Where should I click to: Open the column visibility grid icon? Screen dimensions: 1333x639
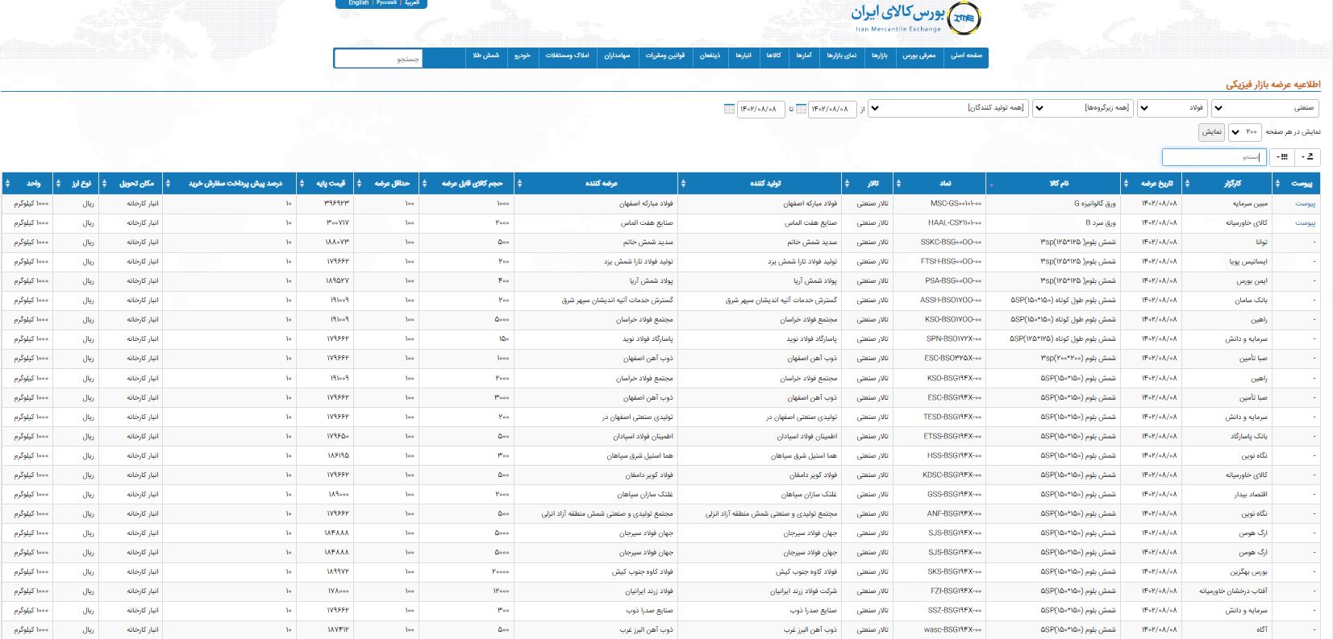pyautogui.click(x=1282, y=157)
